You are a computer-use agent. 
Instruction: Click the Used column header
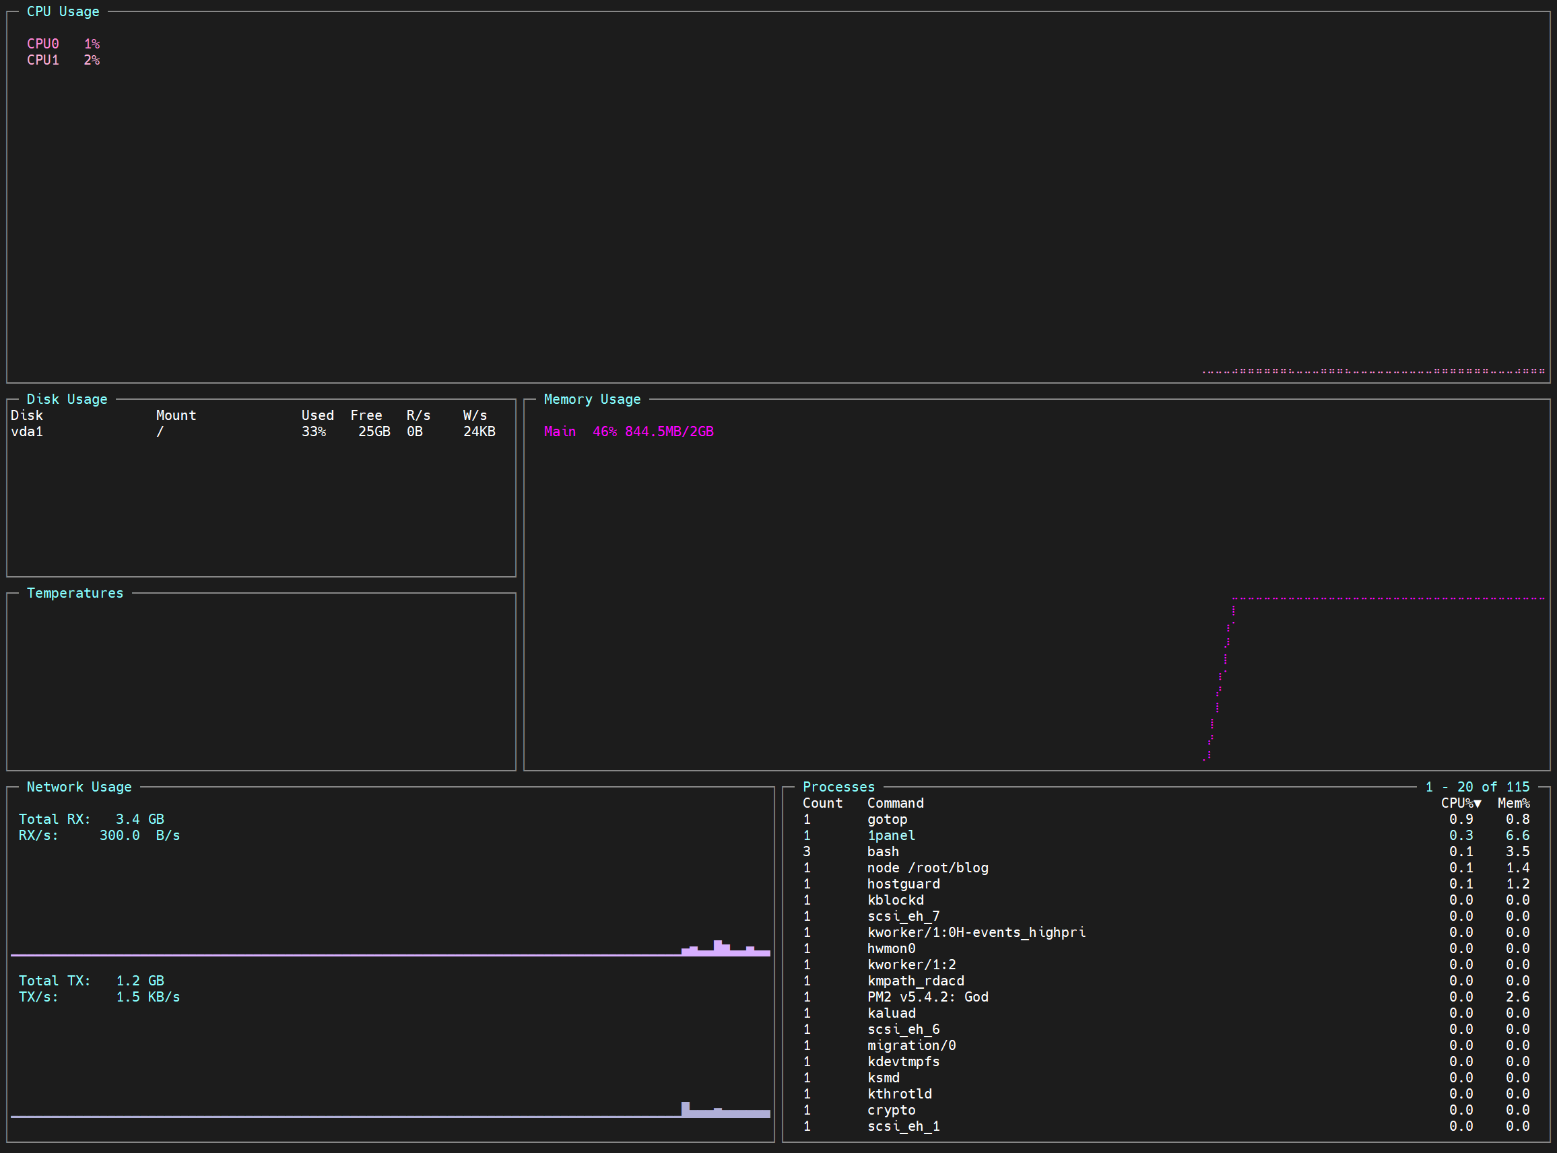point(318,415)
